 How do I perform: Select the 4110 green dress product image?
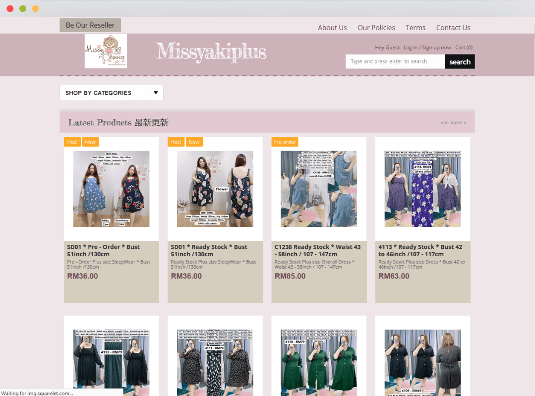point(319,362)
